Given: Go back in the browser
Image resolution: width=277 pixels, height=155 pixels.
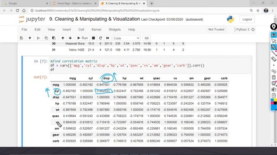Looking at the screenshot, I should [5, 10].
